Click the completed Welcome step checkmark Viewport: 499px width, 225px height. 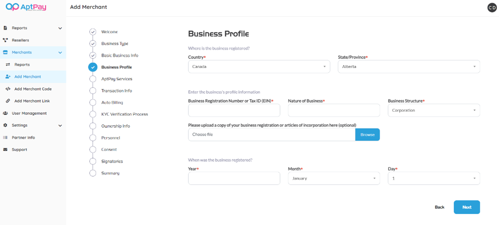(x=93, y=32)
